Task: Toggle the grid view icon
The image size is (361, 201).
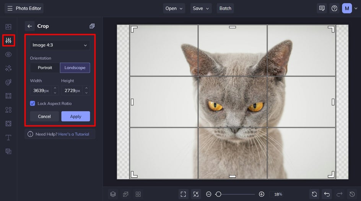Action: (138, 195)
